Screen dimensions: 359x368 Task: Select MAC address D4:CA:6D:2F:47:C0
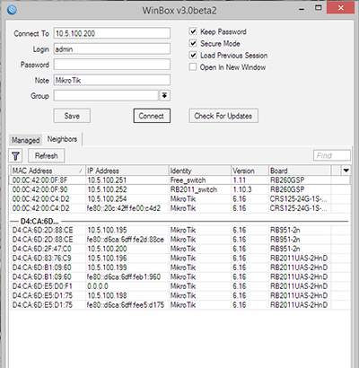[42, 249]
